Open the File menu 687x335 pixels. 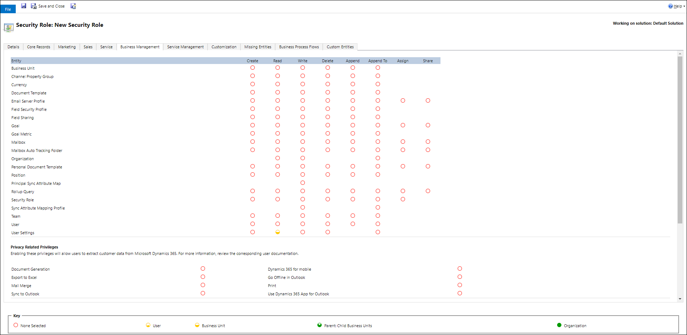[x=8, y=9]
